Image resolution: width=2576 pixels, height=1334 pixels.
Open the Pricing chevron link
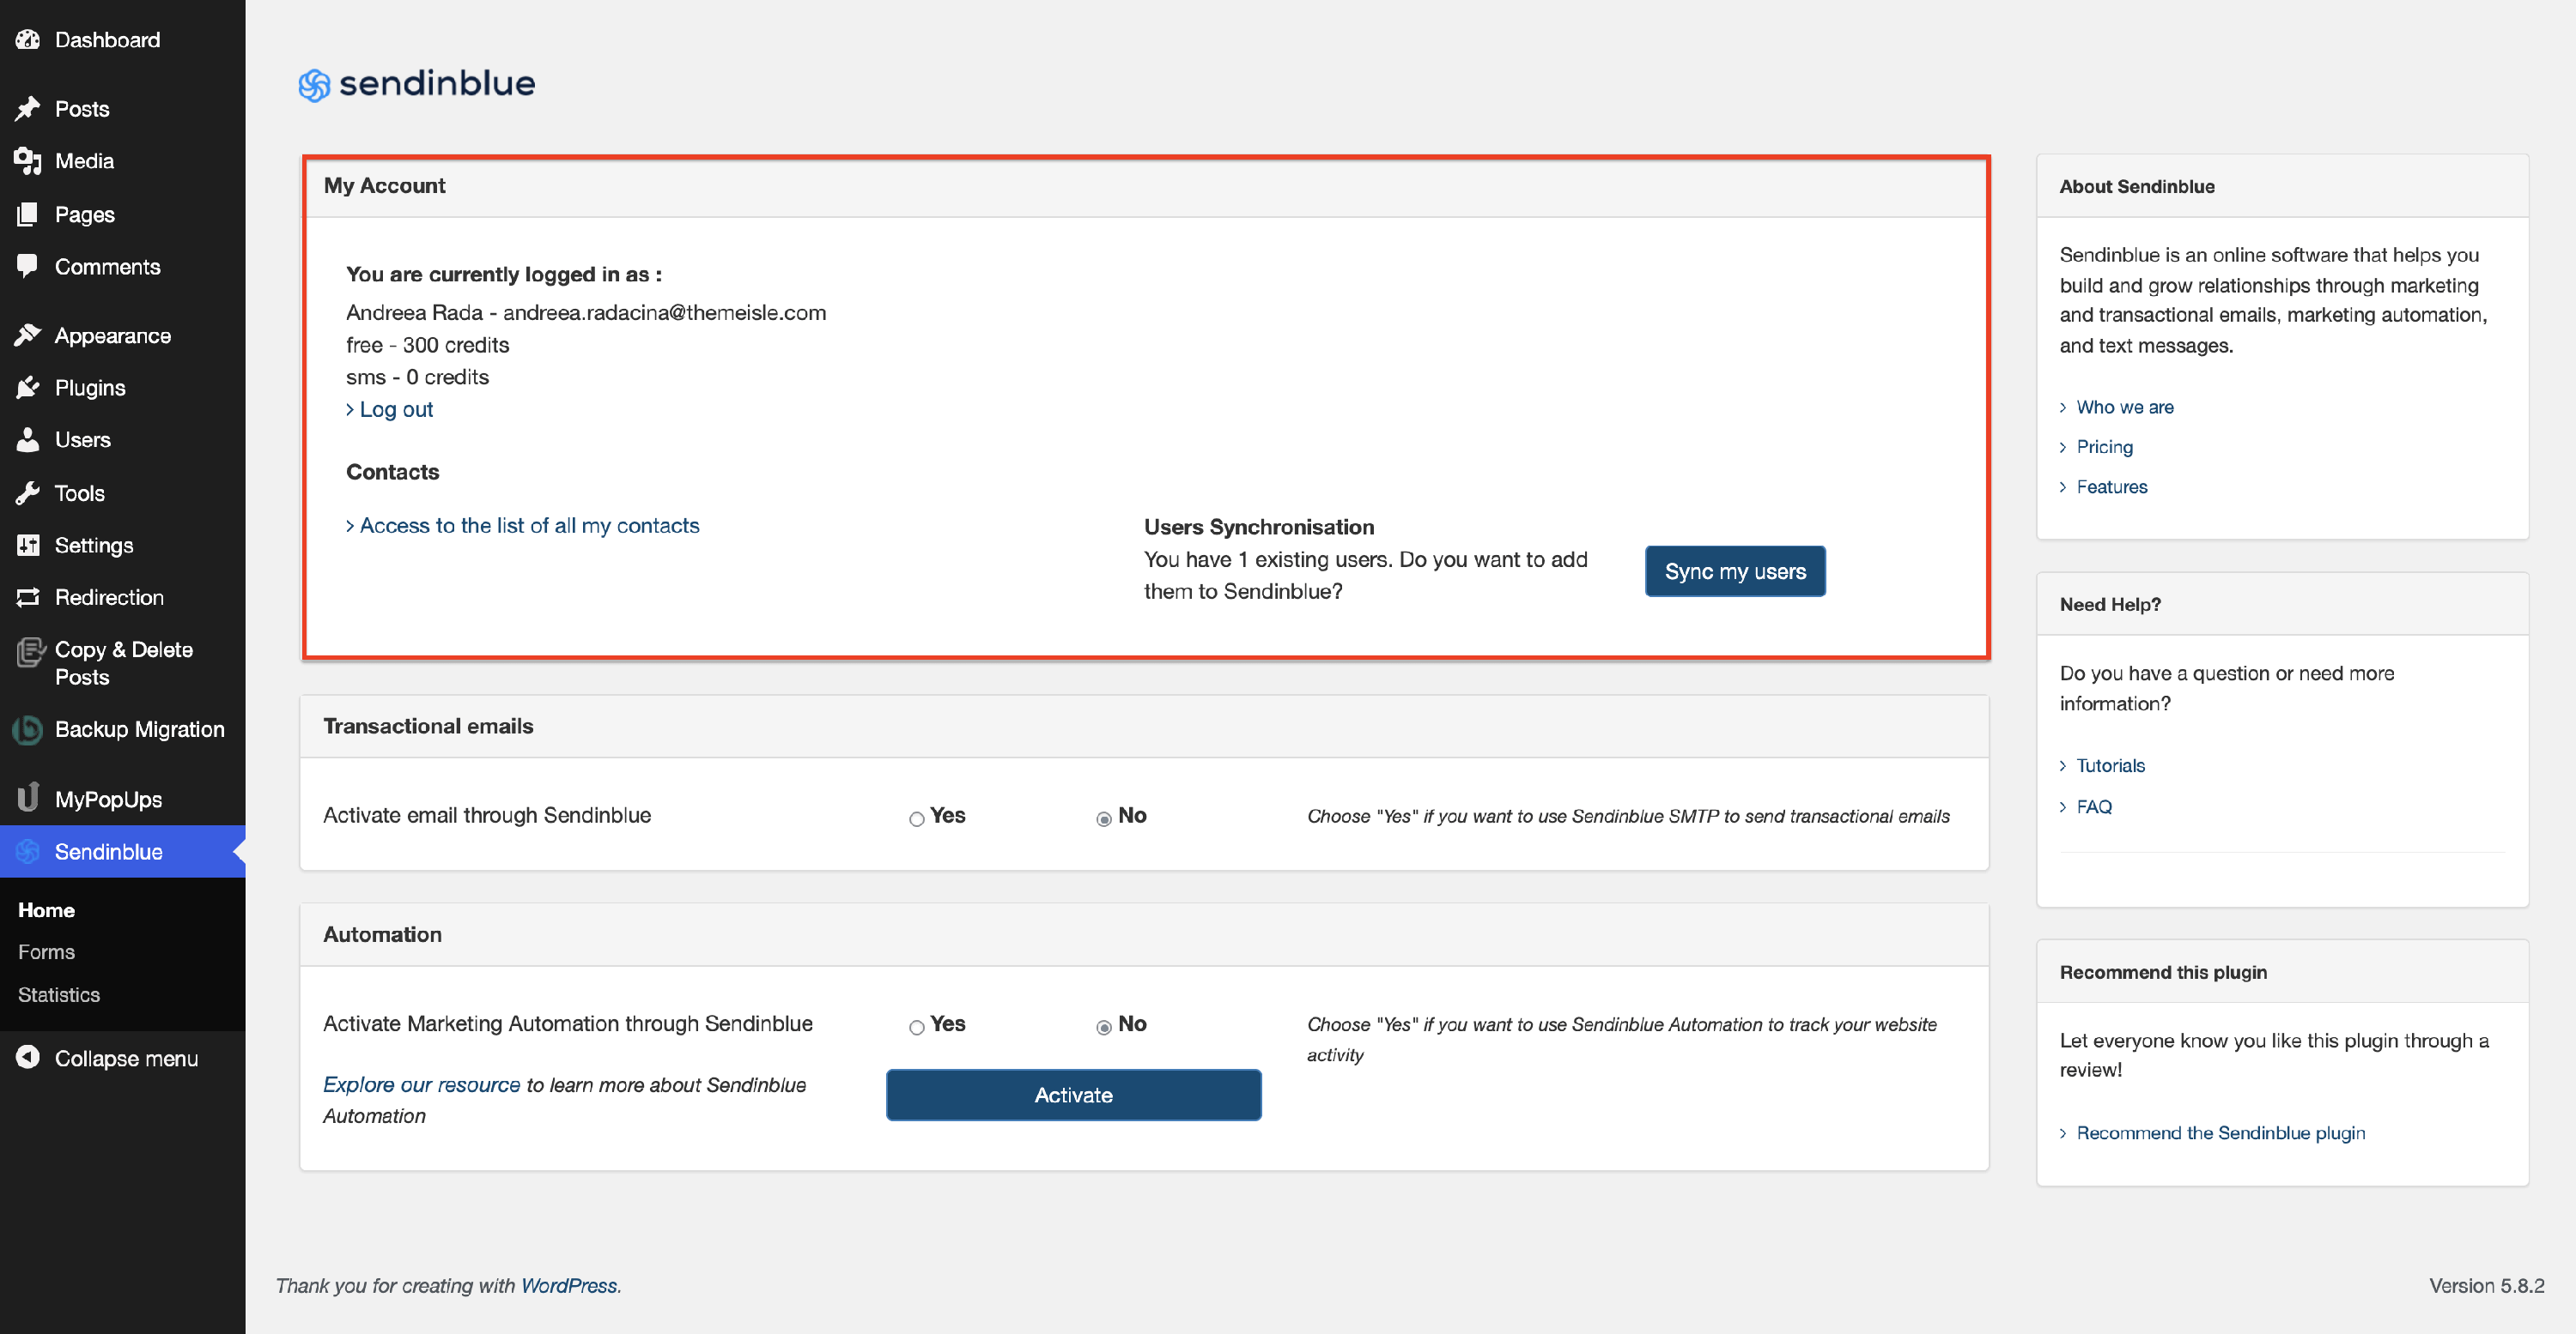click(2104, 447)
